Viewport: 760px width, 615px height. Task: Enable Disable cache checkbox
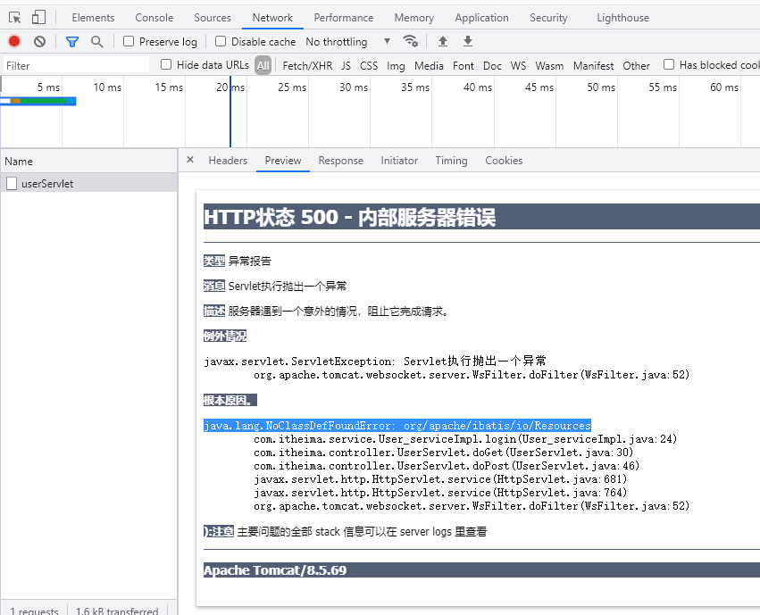point(221,41)
